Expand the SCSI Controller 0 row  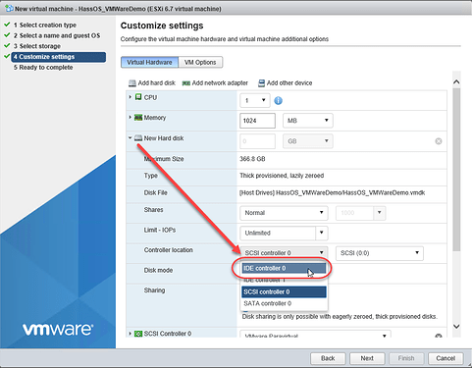click(x=131, y=334)
